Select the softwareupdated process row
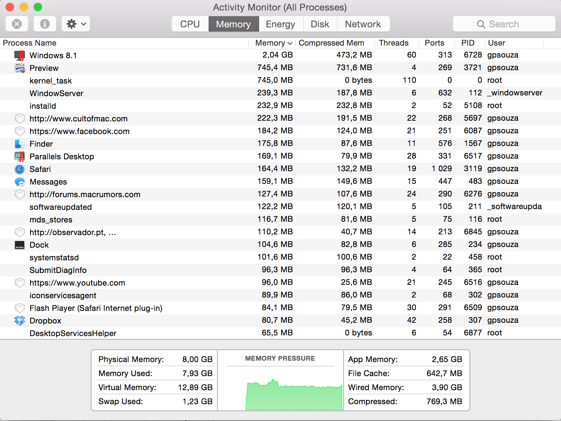The height and width of the screenshot is (421, 561). click(280, 207)
